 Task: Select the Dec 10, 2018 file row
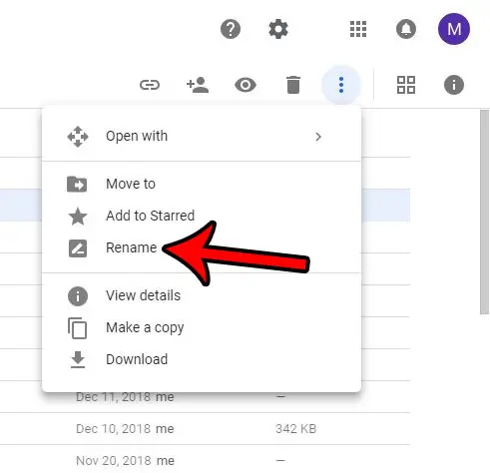tap(205, 429)
